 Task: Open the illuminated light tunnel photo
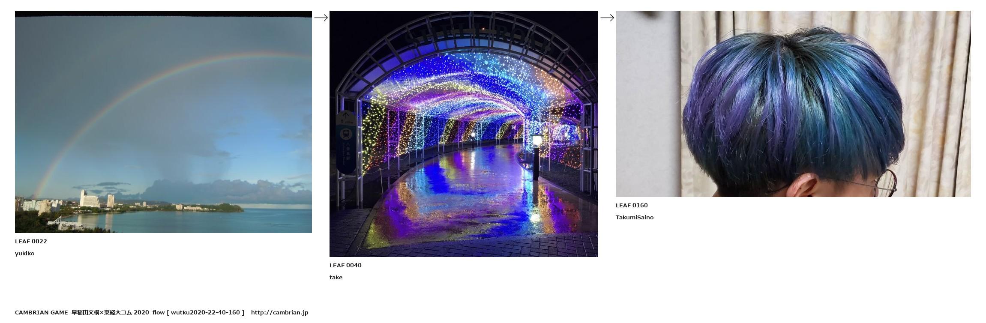point(464,134)
